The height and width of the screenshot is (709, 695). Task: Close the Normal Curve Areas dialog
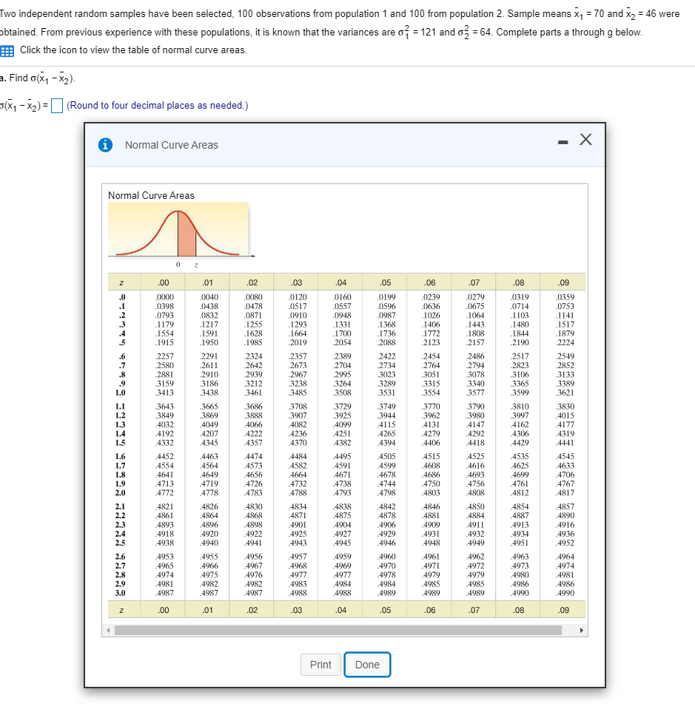click(585, 139)
